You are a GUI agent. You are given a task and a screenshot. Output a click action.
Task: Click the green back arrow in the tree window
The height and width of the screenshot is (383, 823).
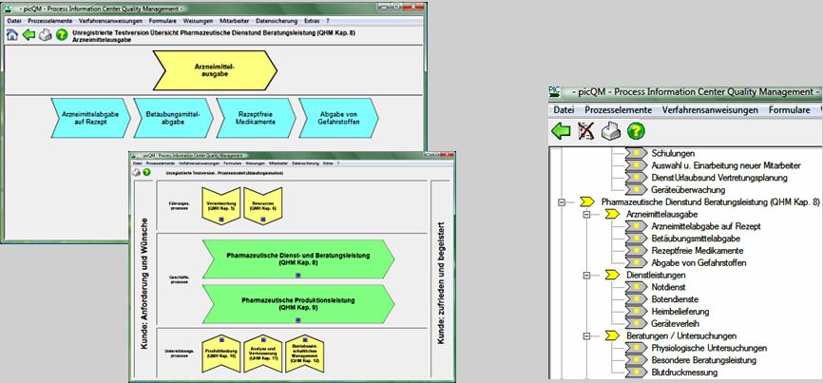coord(562,131)
